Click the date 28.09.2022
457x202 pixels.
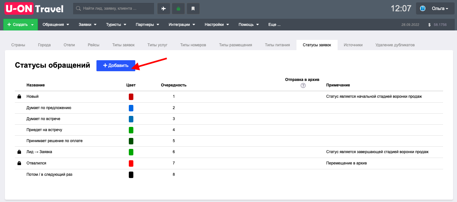point(410,25)
